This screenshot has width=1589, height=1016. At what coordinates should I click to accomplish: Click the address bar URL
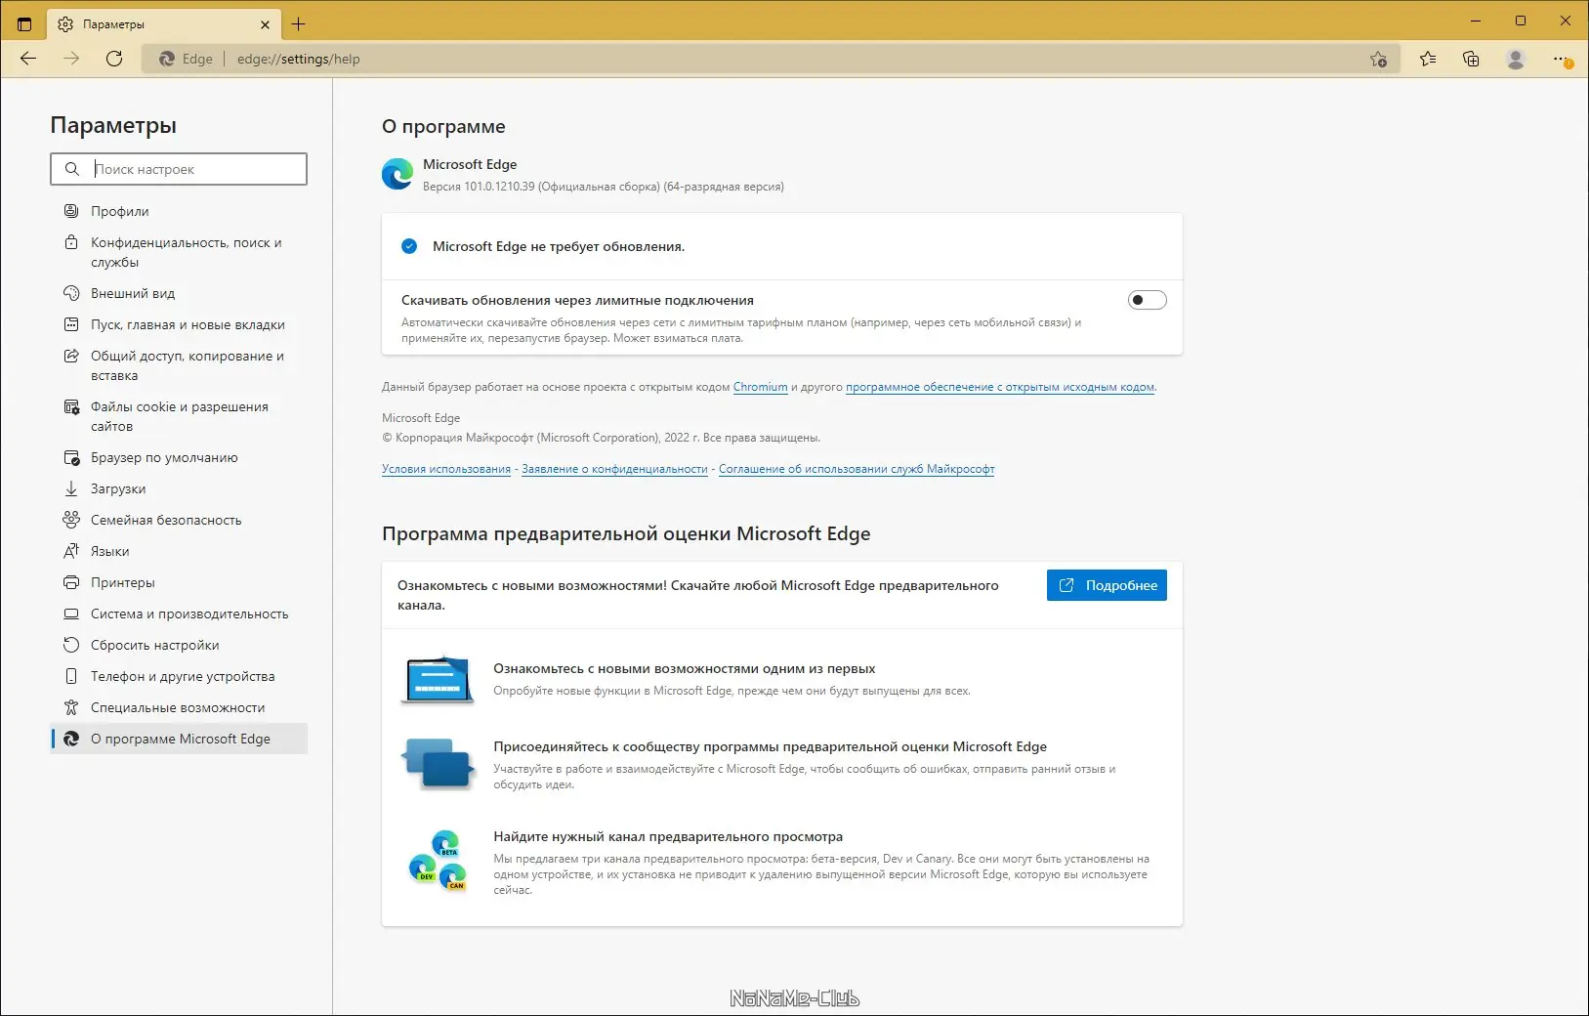(299, 59)
